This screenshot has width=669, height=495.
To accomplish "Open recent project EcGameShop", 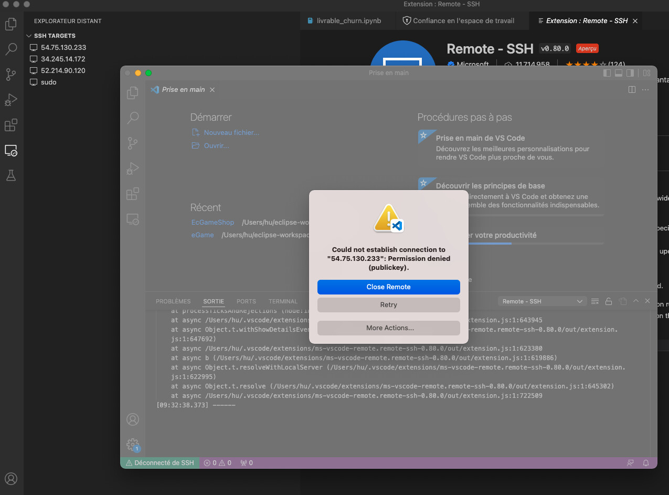I will (213, 223).
